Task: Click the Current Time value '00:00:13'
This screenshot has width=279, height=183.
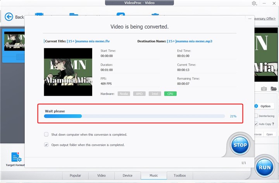Action: 183,70
